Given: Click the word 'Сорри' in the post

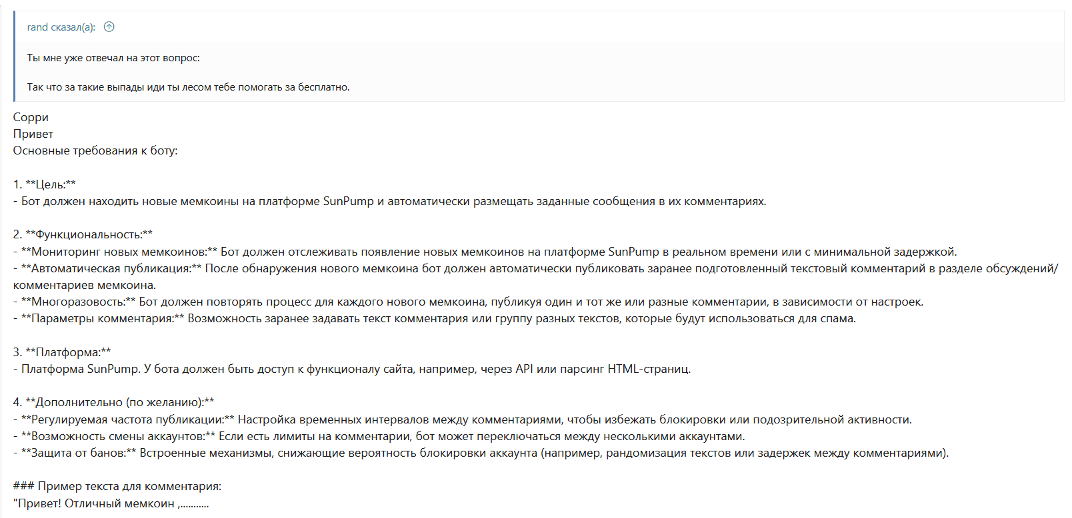Looking at the screenshot, I should 31,117.
